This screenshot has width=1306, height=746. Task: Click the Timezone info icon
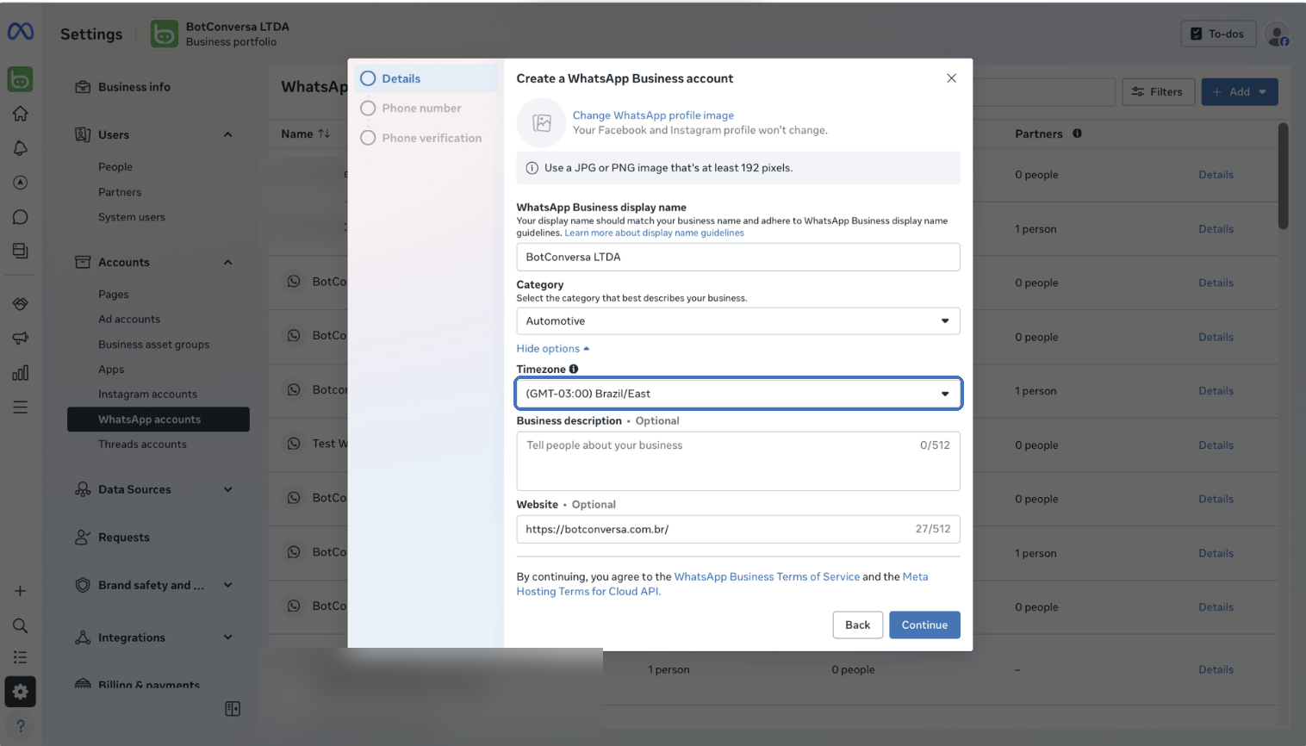click(574, 369)
